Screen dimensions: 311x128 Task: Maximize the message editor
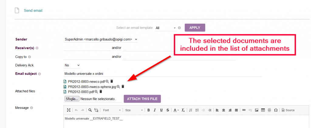click(69, 110)
